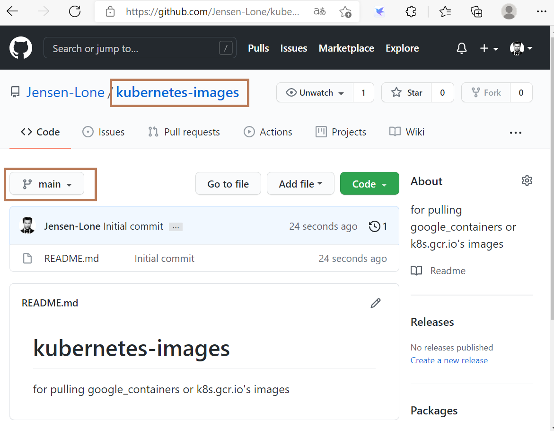Go back with the browser back arrow
Viewport: 554px width, 431px height.
[x=12, y=11]
